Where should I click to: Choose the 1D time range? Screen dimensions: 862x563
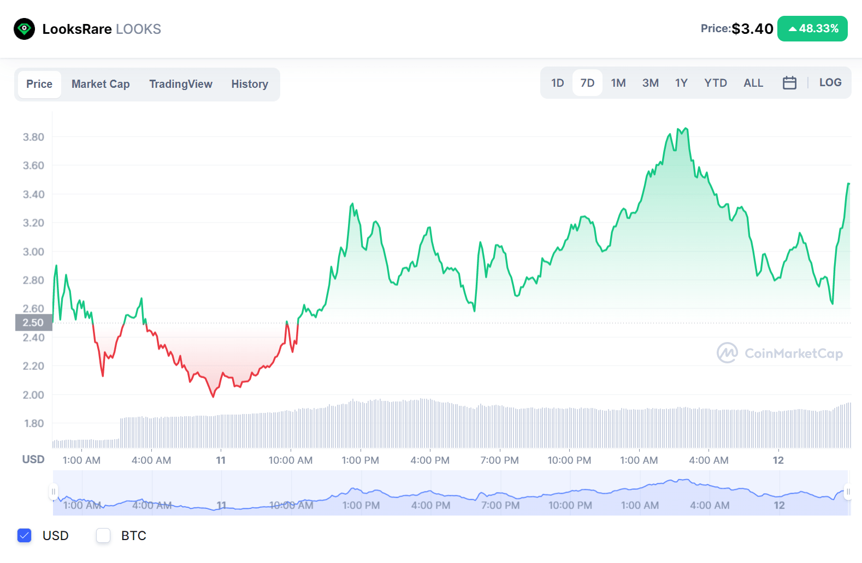557,83
